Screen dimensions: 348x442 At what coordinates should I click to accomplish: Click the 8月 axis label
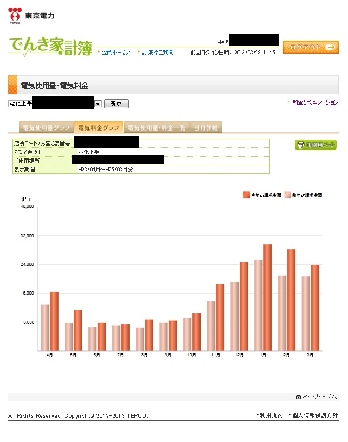(144, 355)
